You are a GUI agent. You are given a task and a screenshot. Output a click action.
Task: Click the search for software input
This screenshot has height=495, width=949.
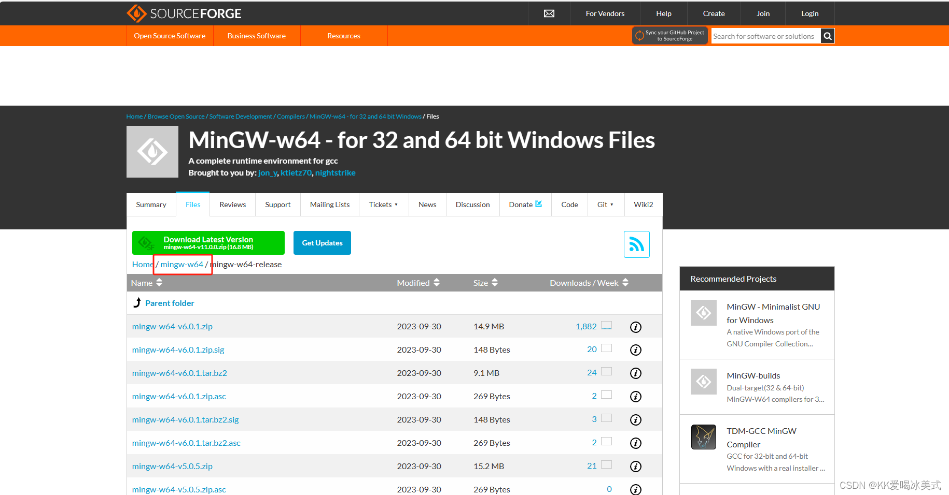tap(765, 36)
